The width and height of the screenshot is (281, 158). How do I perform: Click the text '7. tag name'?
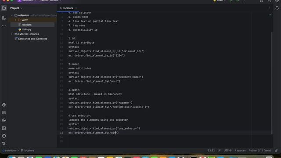pyautogui.click(x=77, y=25)
